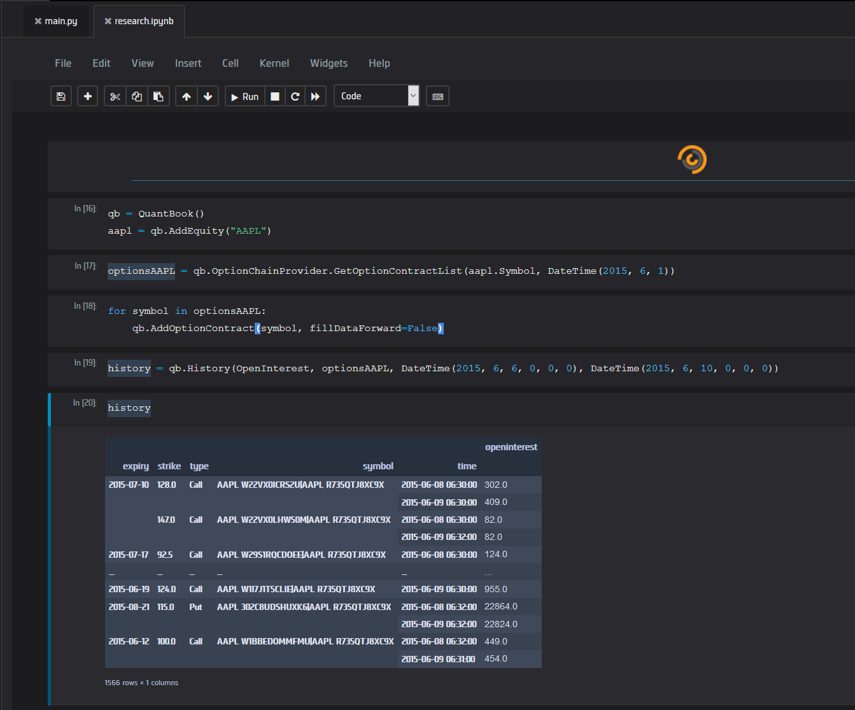Cut the selected cell using scissors icon
This screenshot has height=710, width=855.
115,96
